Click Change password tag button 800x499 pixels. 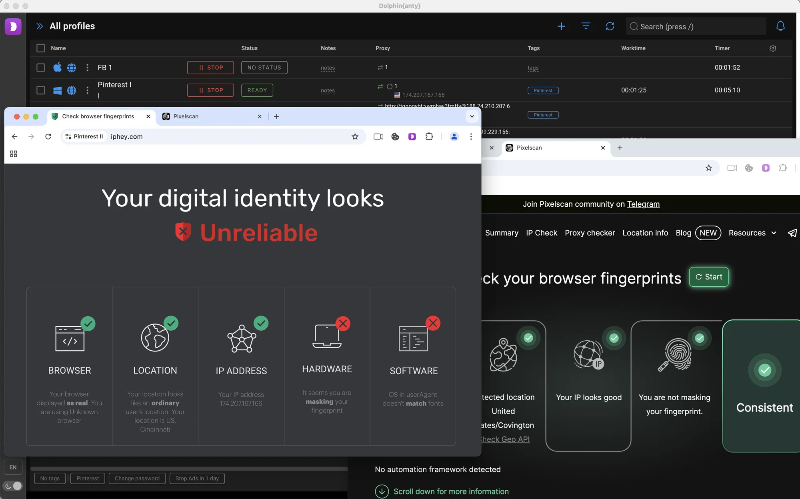point(137,479)
